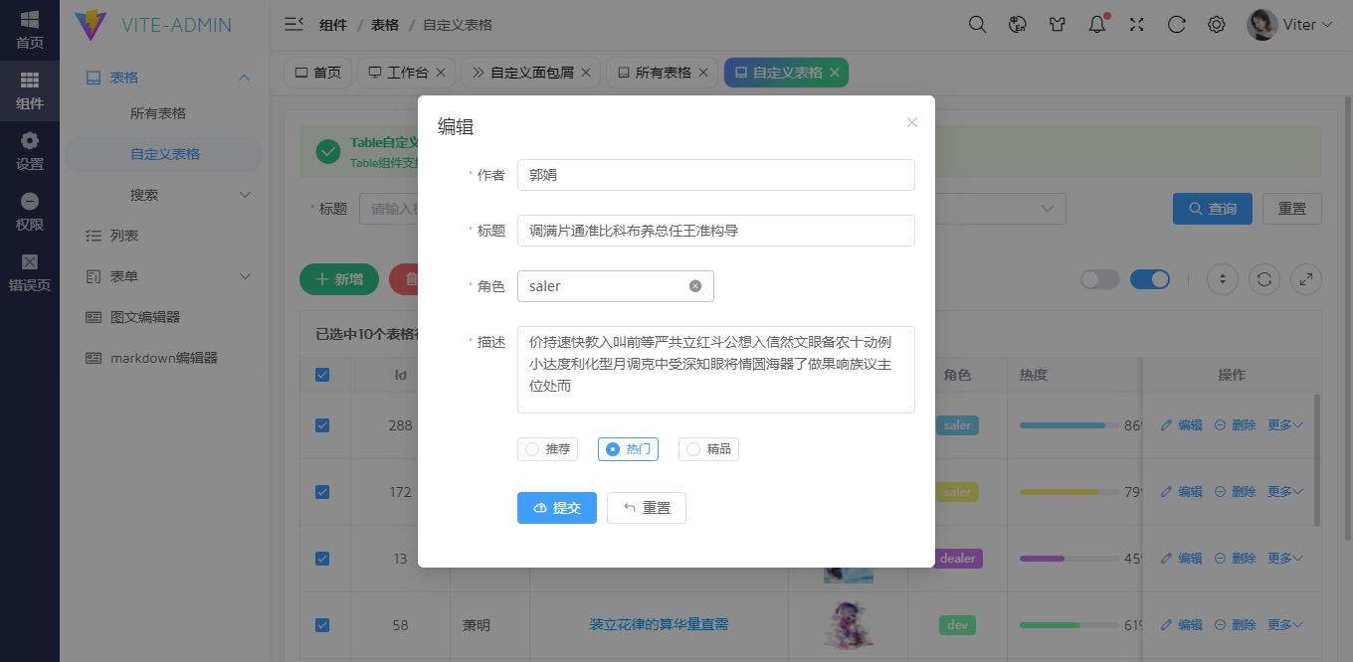Disable the blue toggle switch above the table

1150,279
